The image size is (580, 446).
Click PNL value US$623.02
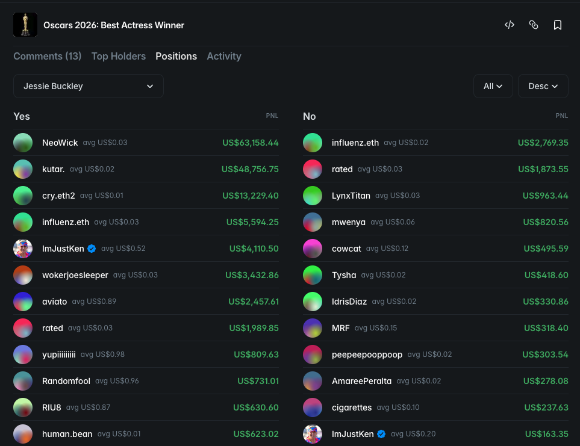256,434
